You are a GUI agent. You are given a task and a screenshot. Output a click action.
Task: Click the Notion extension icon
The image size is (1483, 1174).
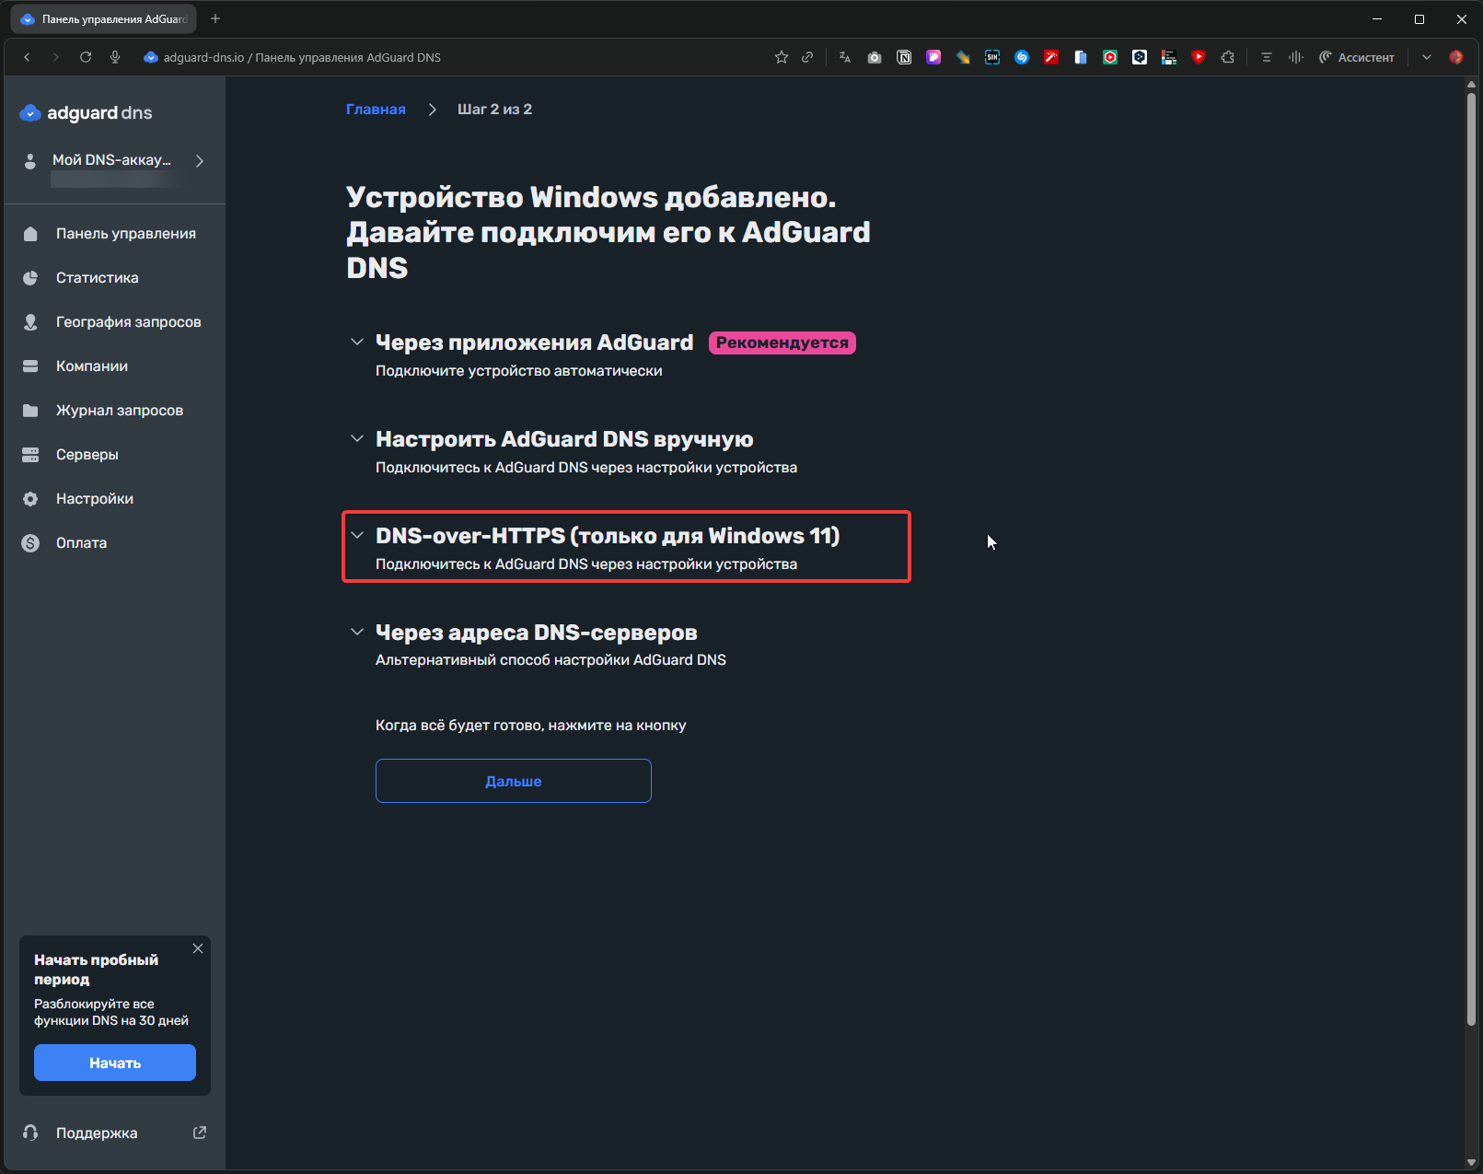point(904,57)
